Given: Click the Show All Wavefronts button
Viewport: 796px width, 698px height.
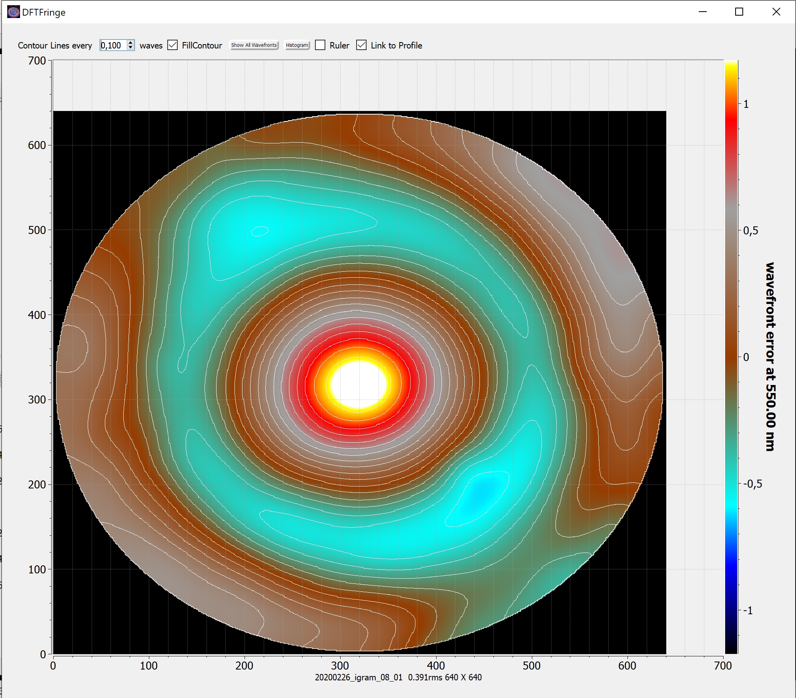Looking at the screenshot, I should tap(254, 45).
